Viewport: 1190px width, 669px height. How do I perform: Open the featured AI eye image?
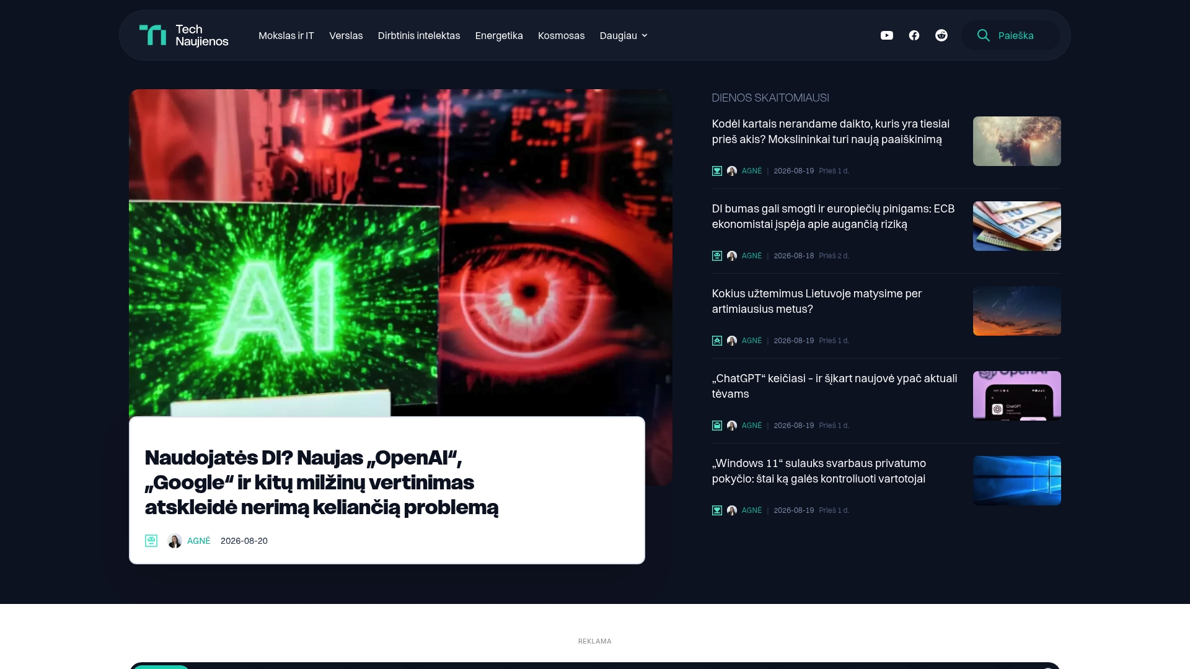tap(400, 253)
